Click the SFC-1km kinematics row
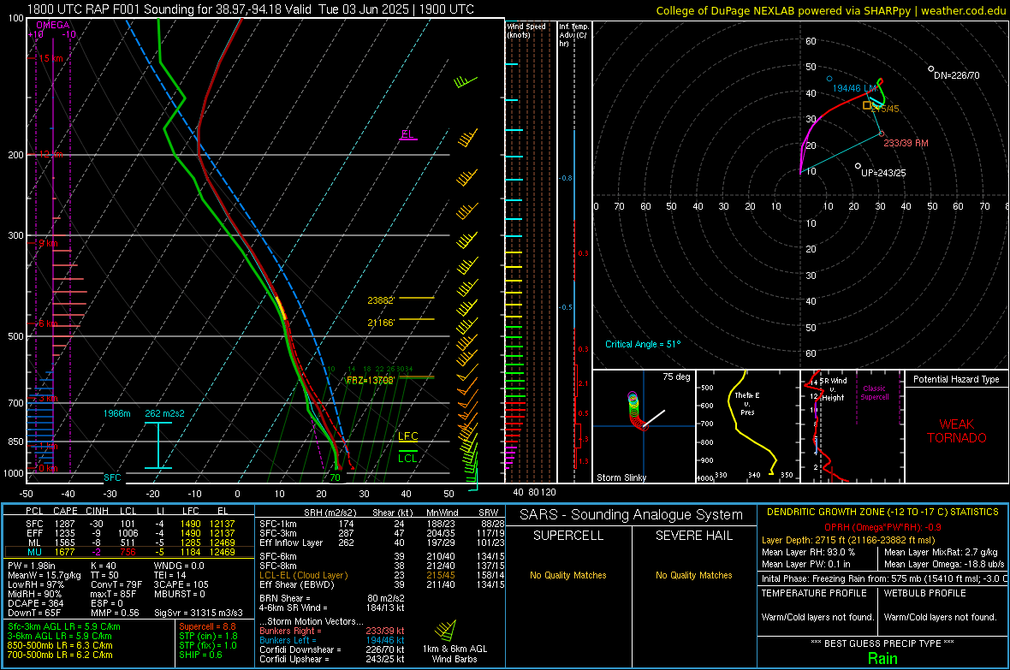The height and width of the screenshot is (670, 1010). (383, 524)
